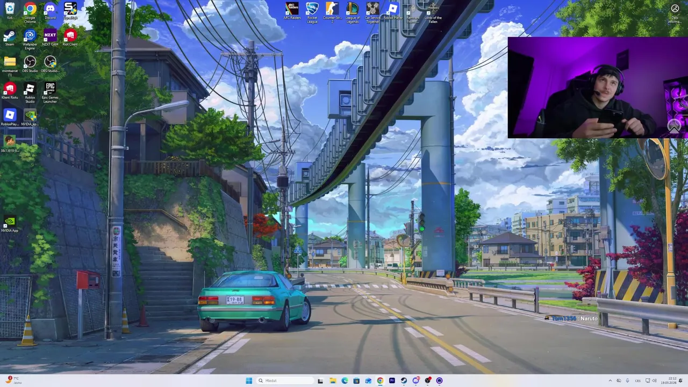Open the Rocket League shortcut
688x387 pixels.
pyautogui.click(x=312, y=12)
